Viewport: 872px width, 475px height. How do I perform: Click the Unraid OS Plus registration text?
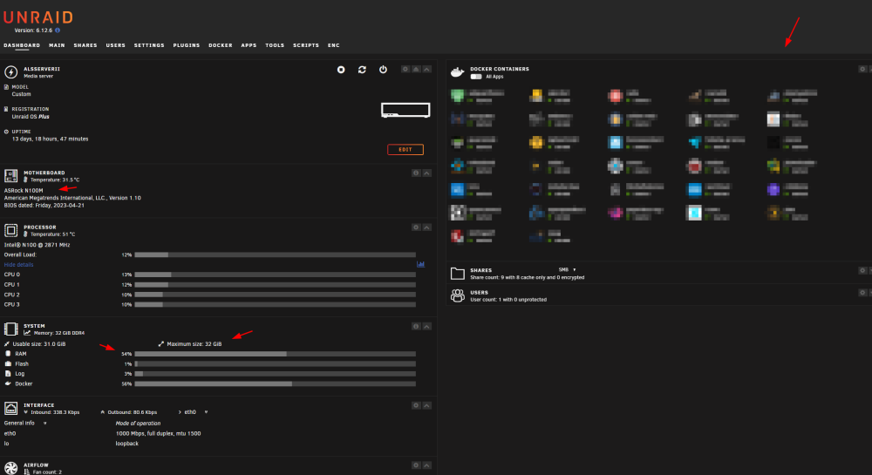click(31, 117)
